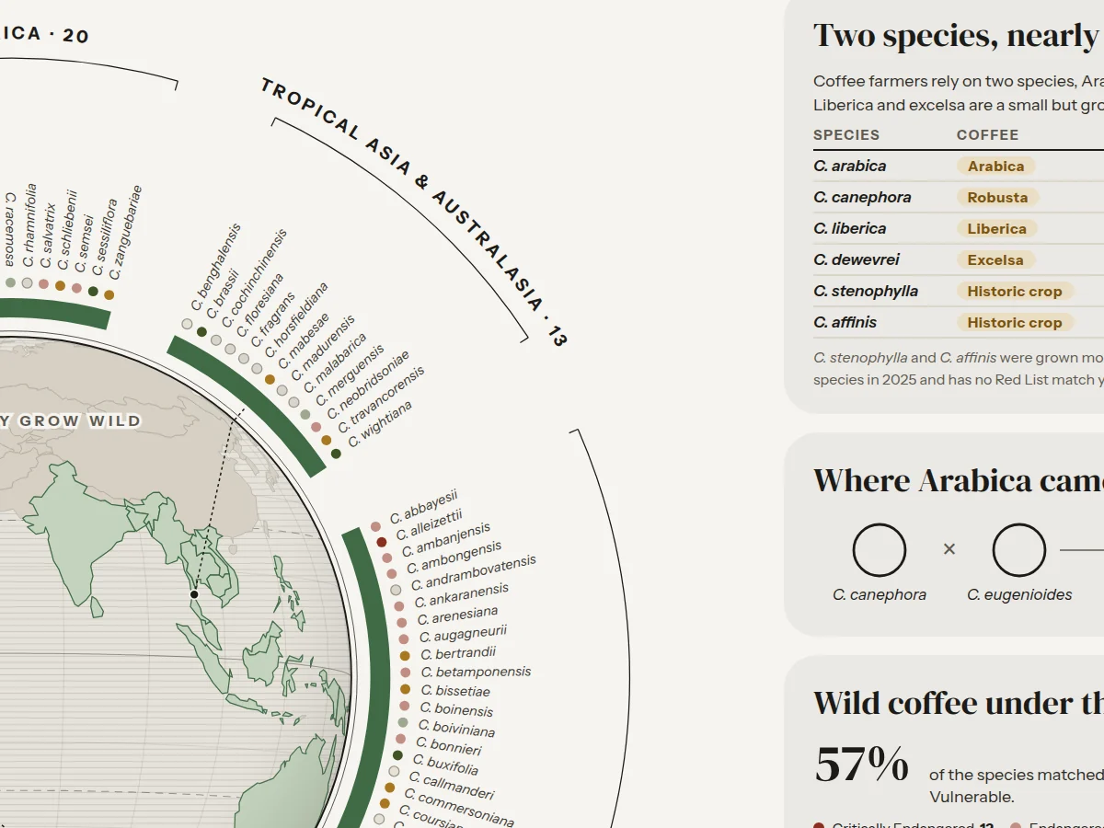
Task: Click the dark green dot beside C. brassii
Action: click(x=201, y=332)
